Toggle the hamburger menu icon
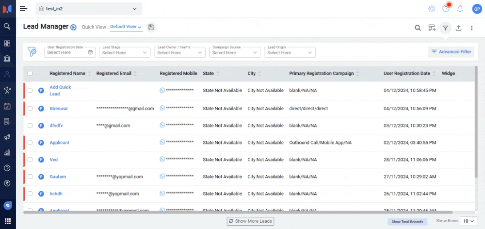The width and height of the screenshot is (485, 229). click(x=23, y=9)
